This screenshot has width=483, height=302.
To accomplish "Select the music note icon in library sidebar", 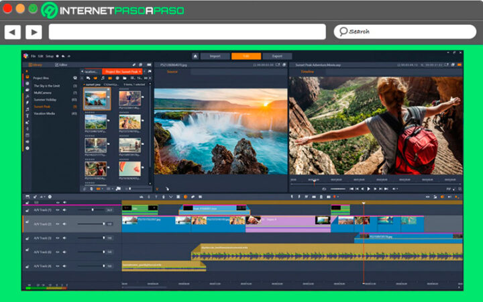I will click(28, 108).
